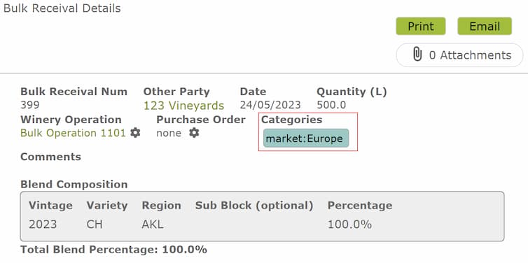528x263 pixels.
Task: Click the Sub Block (optional) header
Action: point(254,206)
